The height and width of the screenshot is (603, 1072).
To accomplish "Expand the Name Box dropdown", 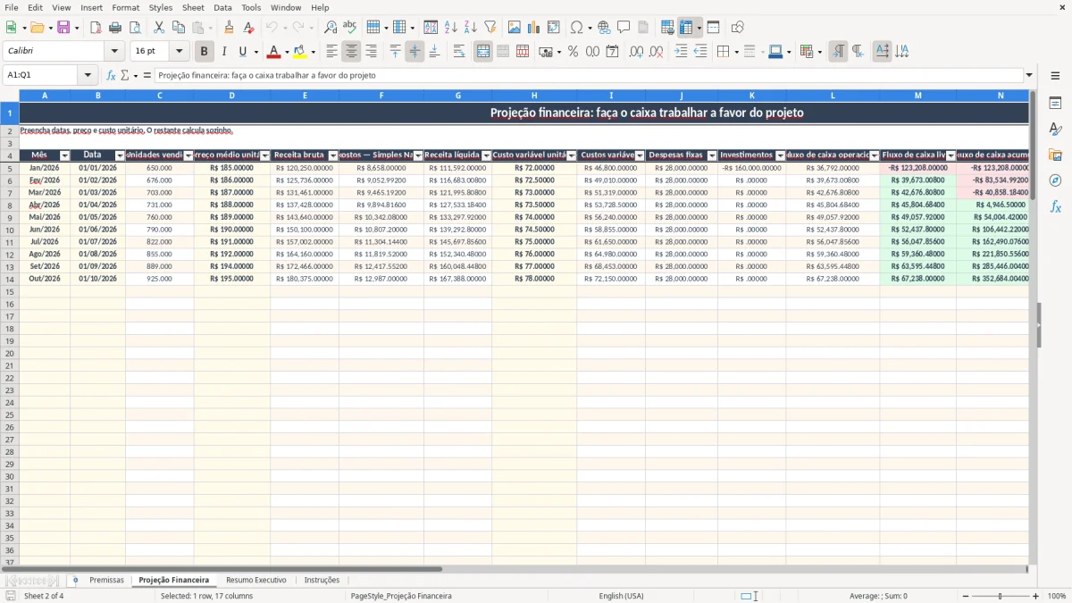I will click(88, 75).
